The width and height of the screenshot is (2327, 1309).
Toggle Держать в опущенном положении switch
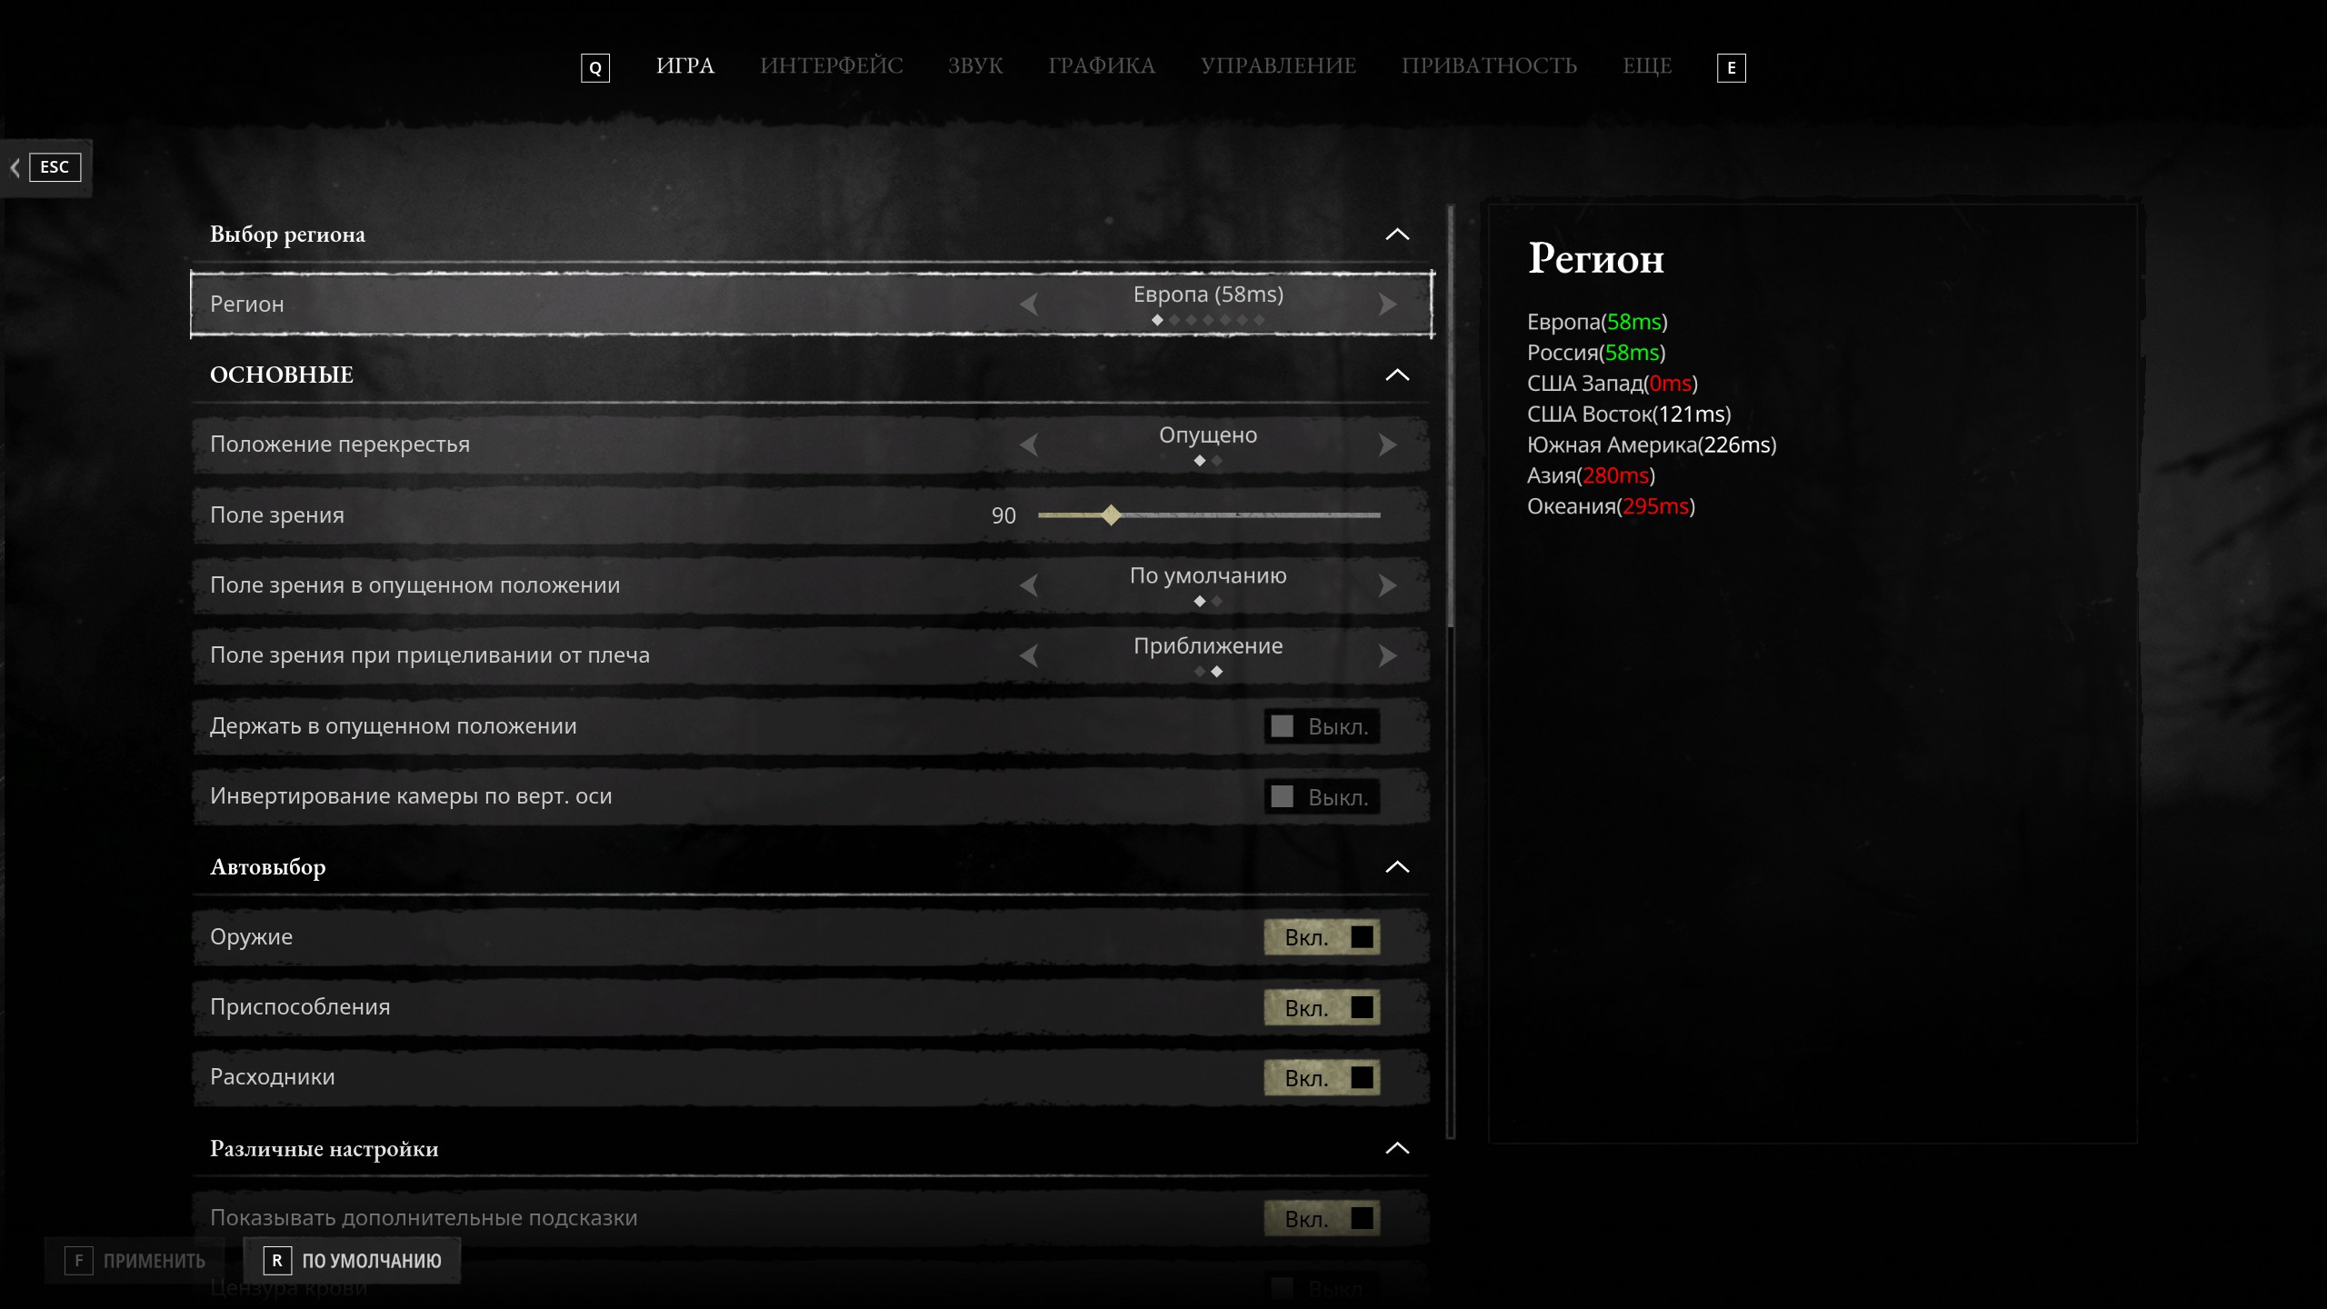(1322, 726)
